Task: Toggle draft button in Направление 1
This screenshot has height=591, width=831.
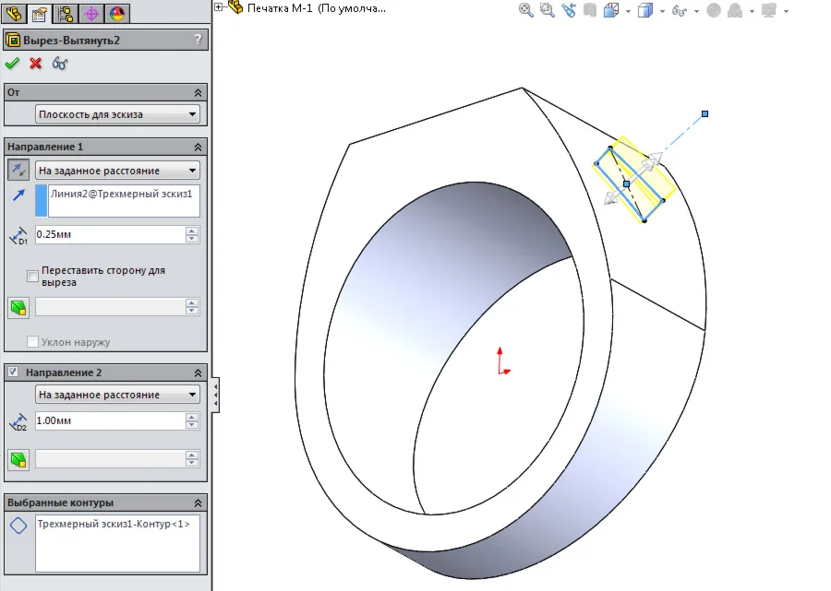Action: (18, 307)
